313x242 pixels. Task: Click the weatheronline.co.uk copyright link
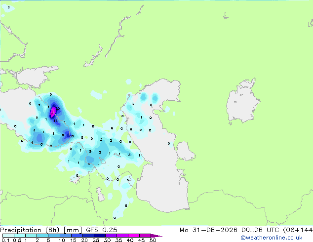pos(272,238)
